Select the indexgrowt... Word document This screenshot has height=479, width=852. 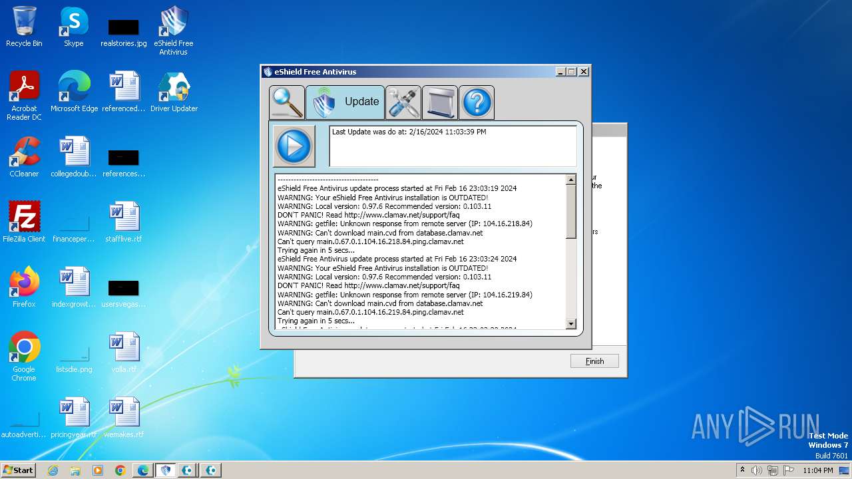74,287
